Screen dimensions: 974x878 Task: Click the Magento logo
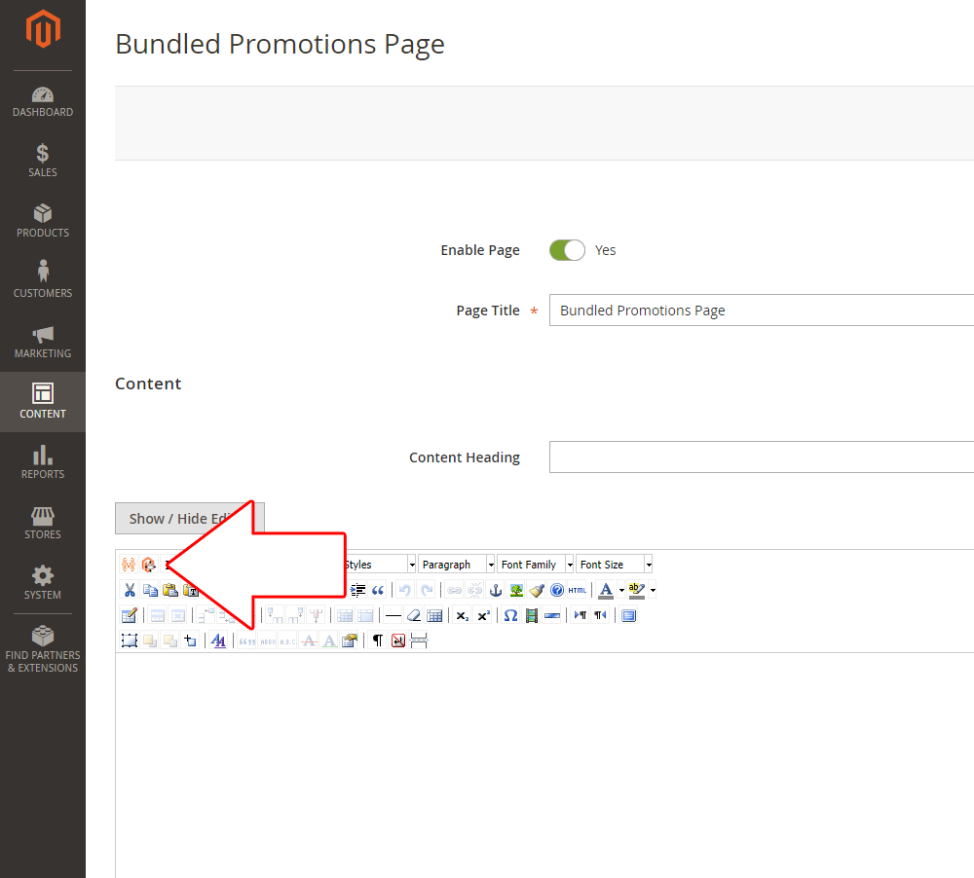(43, 29)
